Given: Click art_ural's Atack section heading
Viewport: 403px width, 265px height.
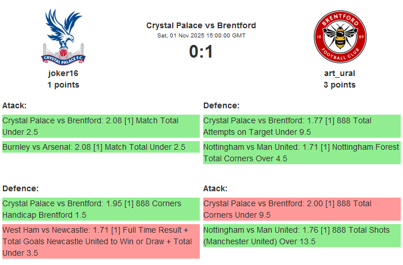Looking at the screenshot, I should pyautogui.click(x=215, y=188).
